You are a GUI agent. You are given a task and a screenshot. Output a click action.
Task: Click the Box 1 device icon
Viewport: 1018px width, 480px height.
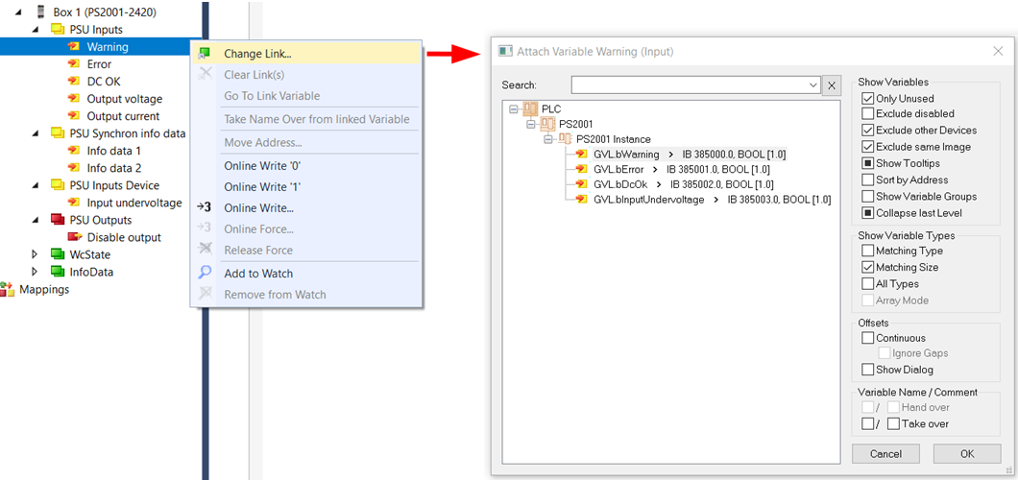tap(39, 12)
